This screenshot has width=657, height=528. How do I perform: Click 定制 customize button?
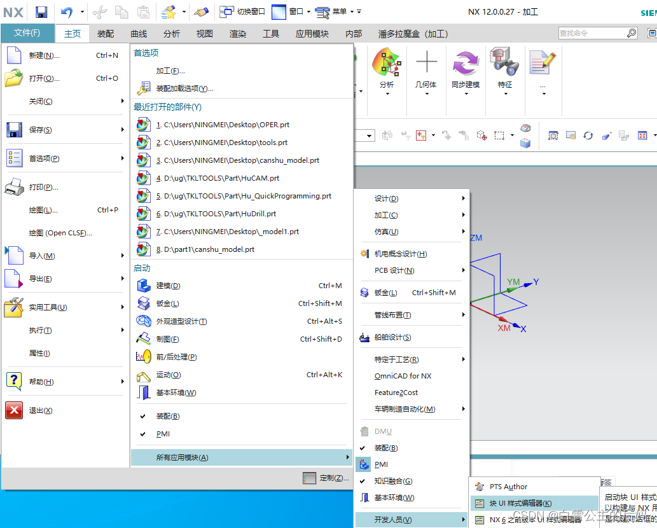pyautogui.click(x=326, y=478)
